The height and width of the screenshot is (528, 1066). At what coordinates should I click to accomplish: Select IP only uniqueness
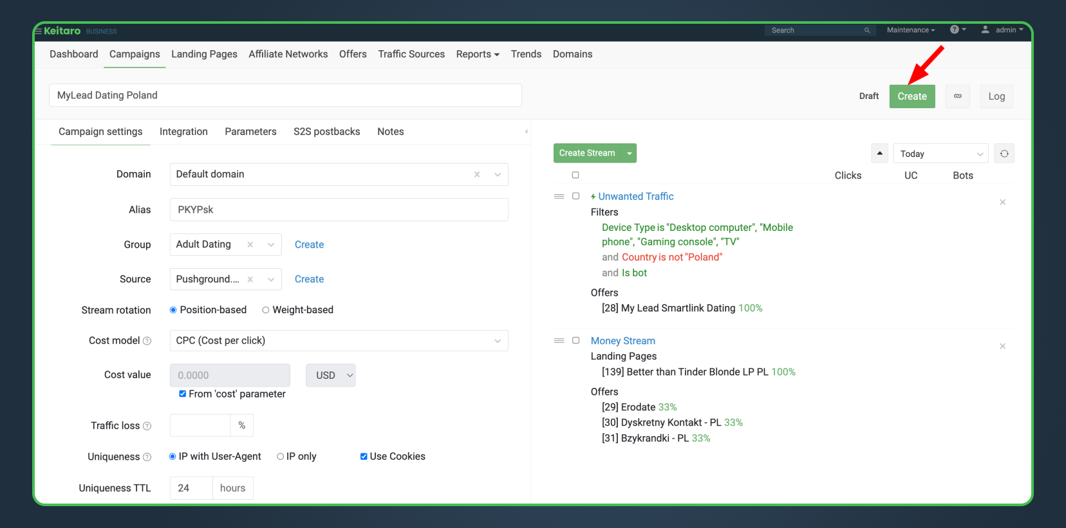click(280, 457)
